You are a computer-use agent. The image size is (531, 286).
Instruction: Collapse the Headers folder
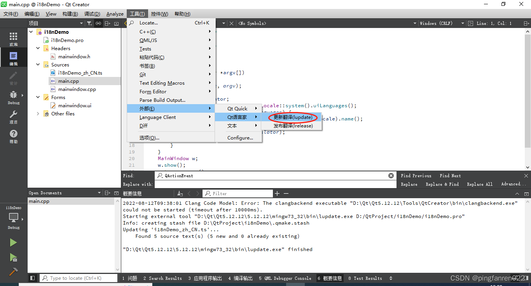38,48
